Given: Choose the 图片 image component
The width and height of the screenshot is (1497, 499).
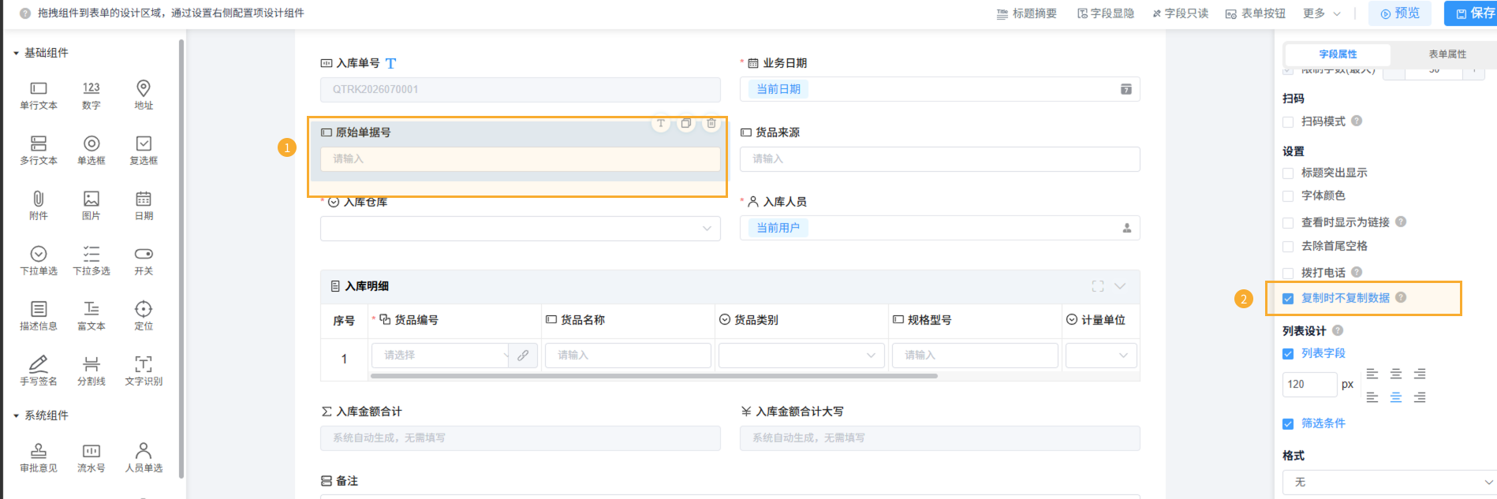Looking at the screenshot, I should tap(91, 205).
